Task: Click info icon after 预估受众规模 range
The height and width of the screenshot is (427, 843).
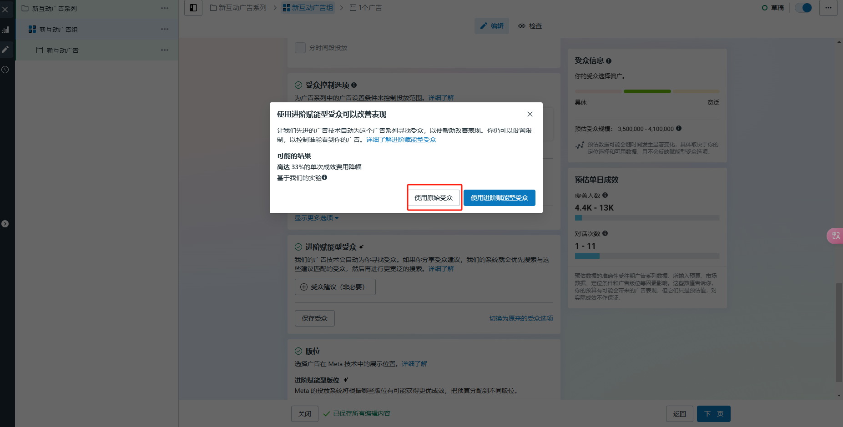Action: [x=679, y=129]
